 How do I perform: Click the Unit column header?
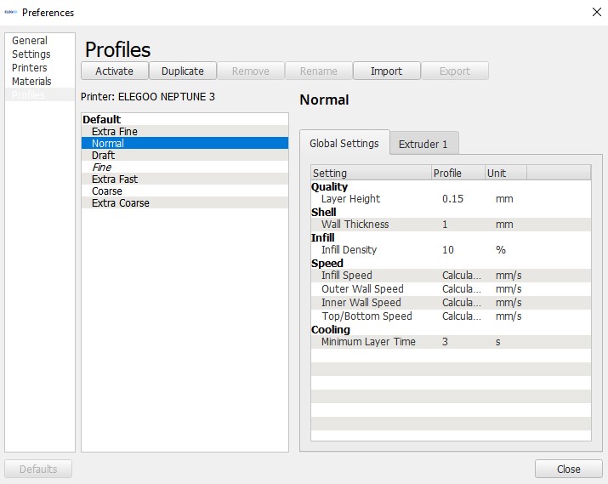tap(506, 173)
